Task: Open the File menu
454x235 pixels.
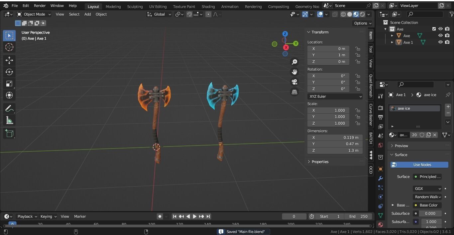Action: (15, 6)
